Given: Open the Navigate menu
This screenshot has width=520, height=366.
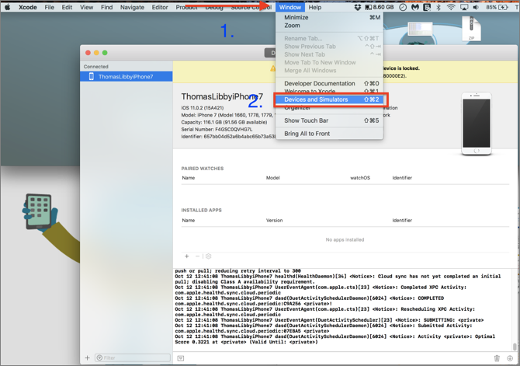Looking at the screenshot, I should (x=132, y=7).
